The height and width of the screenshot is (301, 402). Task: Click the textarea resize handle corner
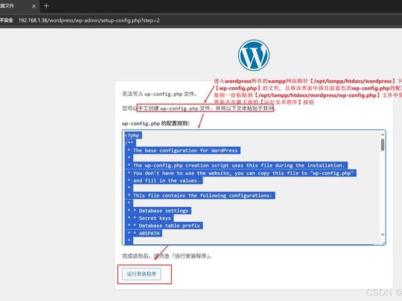coord(384,243)
